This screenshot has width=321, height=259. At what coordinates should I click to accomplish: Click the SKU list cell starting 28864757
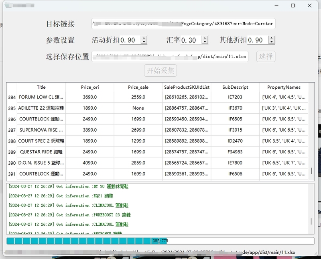pyautogui.click(x=187, y=108)
